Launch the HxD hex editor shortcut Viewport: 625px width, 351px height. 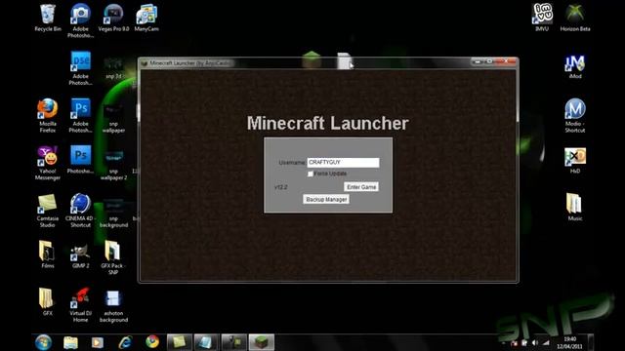(575, 160)
